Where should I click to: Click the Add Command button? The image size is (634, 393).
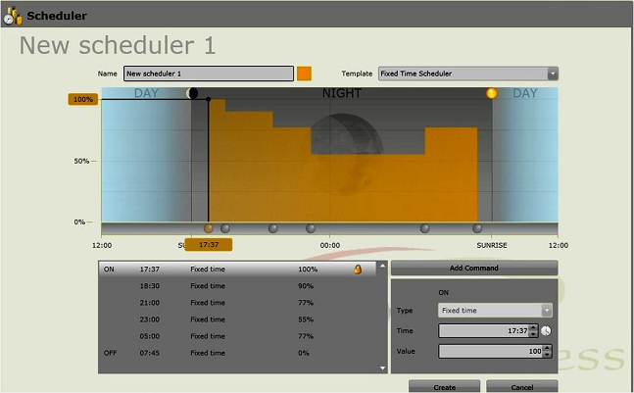(473, 268)
